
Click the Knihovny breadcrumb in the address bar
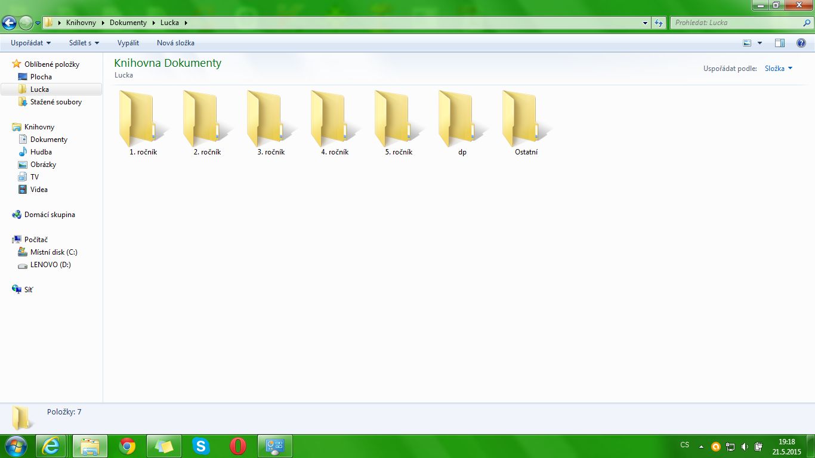[x=81, y=23]
